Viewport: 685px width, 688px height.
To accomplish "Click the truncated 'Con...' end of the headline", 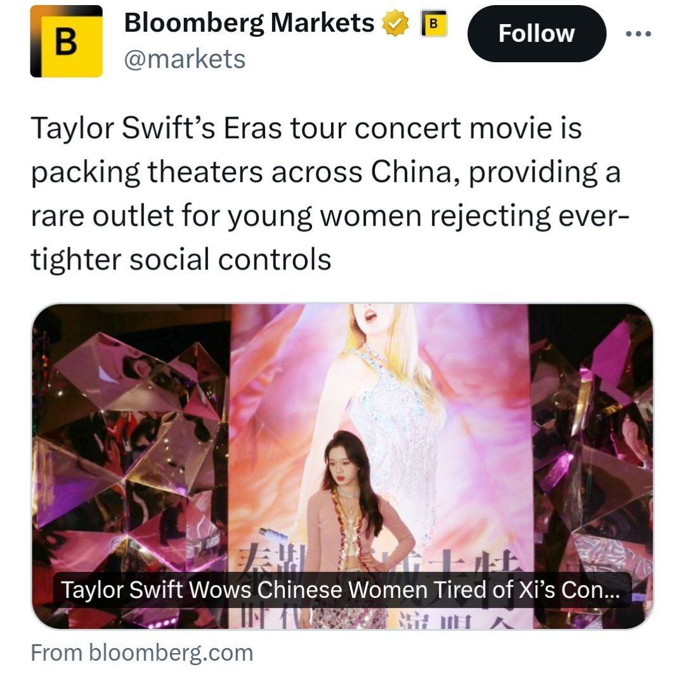I will [x=592, y=590].
